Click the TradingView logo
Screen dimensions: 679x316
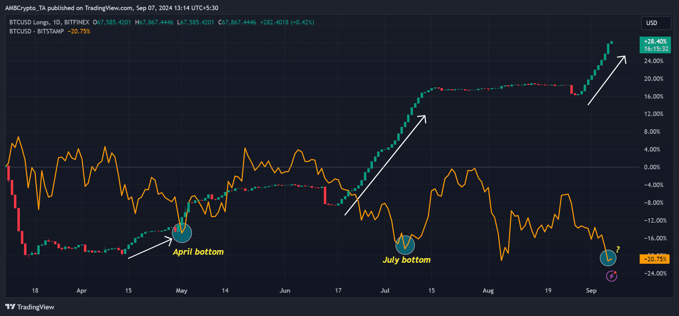coord(30,307)
